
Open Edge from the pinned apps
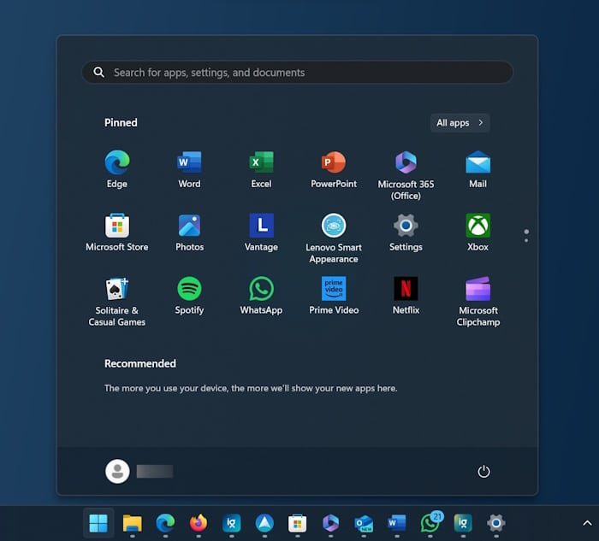click(x=117, y=169)
